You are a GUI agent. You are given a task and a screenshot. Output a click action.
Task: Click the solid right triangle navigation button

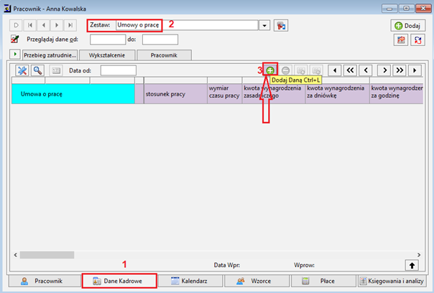(415, 70)
